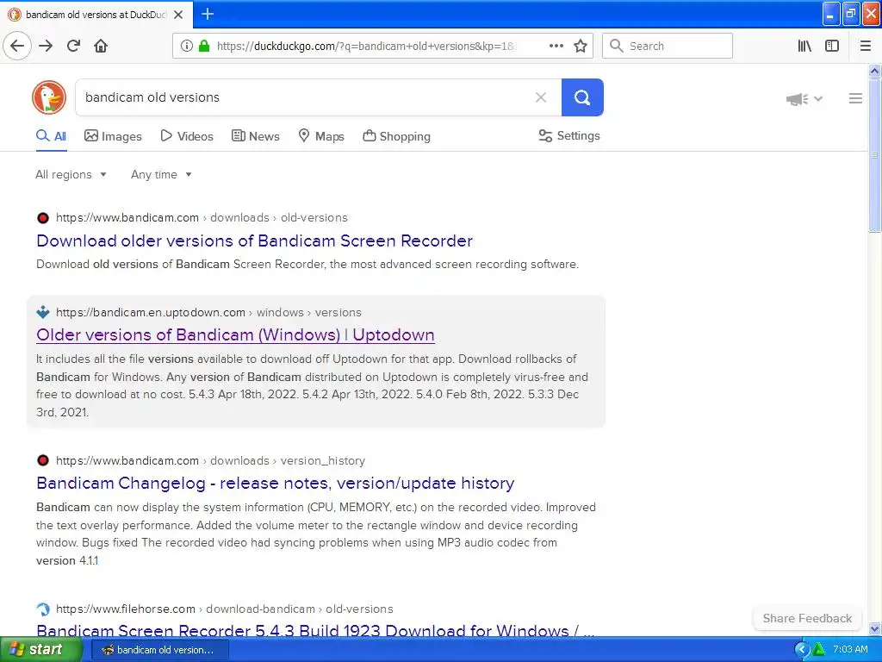Open a new browser tab with plus

click(x=208, y=14)
